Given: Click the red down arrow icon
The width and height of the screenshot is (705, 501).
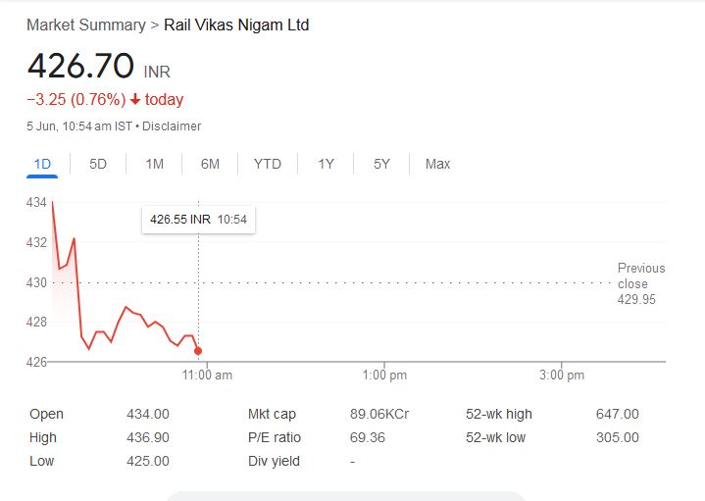Looking at the screenshot, I should [135, 99].
